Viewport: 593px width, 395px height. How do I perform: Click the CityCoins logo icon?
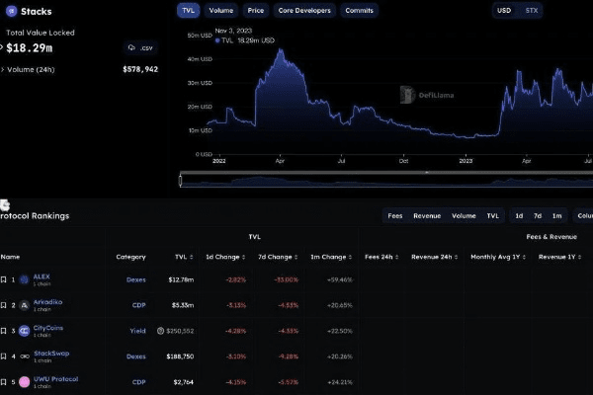point(25,331)
